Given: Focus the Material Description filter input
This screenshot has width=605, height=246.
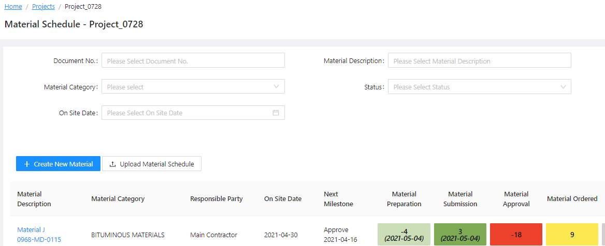Looking at the screenshot, I should 479,60.
